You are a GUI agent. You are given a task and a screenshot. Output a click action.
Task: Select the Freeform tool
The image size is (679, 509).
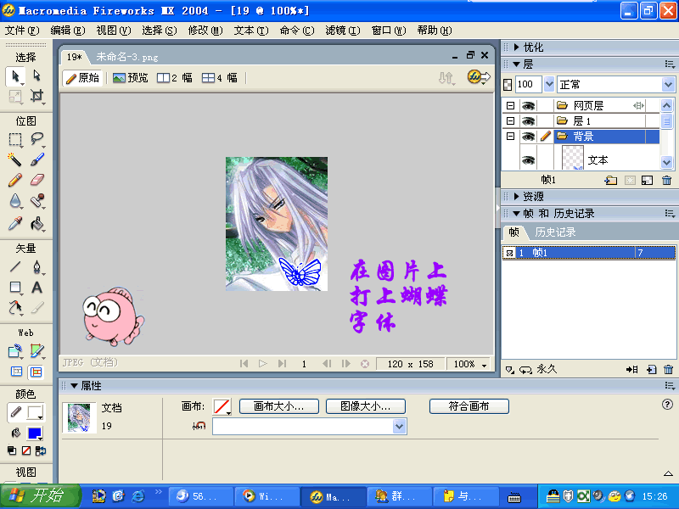(x=15, y=308)
